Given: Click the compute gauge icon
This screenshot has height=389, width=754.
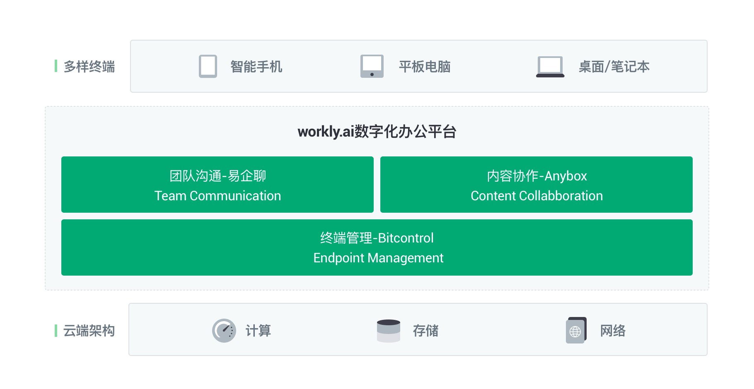Looking at the screenshot, I should pyautogui.click(x=224, y=330).
